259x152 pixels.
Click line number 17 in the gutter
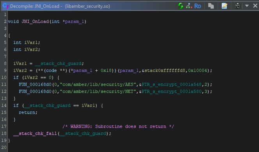pyautogui.click(x=4, y=126)
